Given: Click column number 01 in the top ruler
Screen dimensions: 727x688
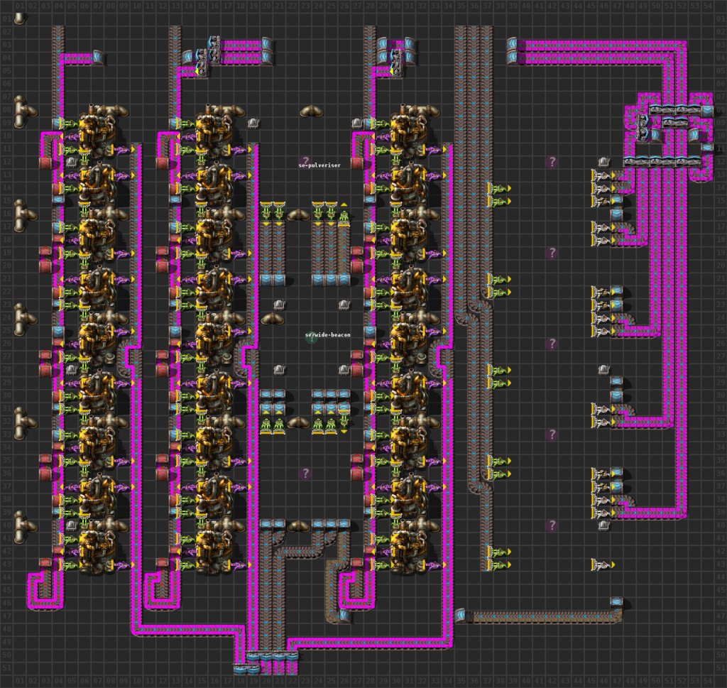Looking at the screenshot, I should tap(19, 6).
